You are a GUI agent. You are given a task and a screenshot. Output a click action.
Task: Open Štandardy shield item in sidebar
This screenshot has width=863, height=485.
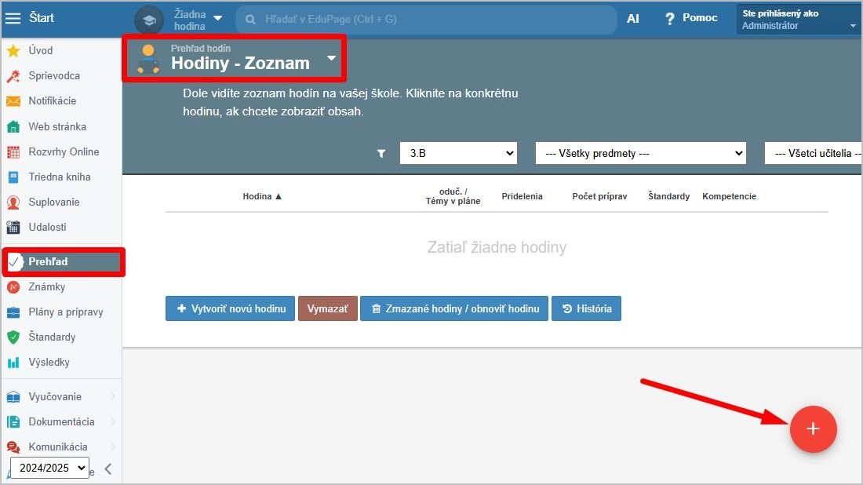tap(52, 337)
